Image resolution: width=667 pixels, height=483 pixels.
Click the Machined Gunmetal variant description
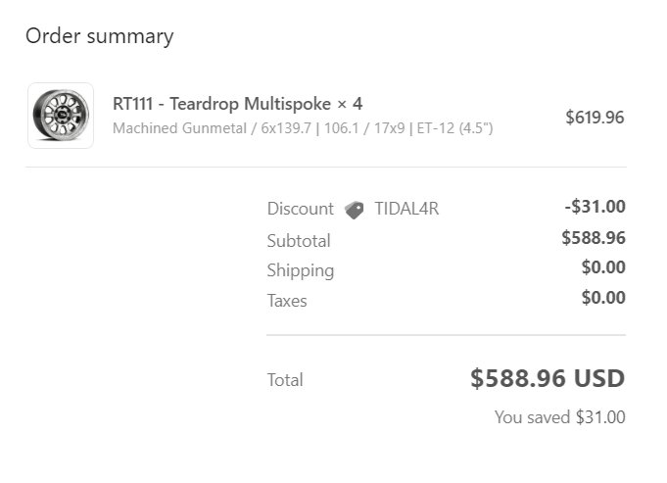tap(303, 128)
